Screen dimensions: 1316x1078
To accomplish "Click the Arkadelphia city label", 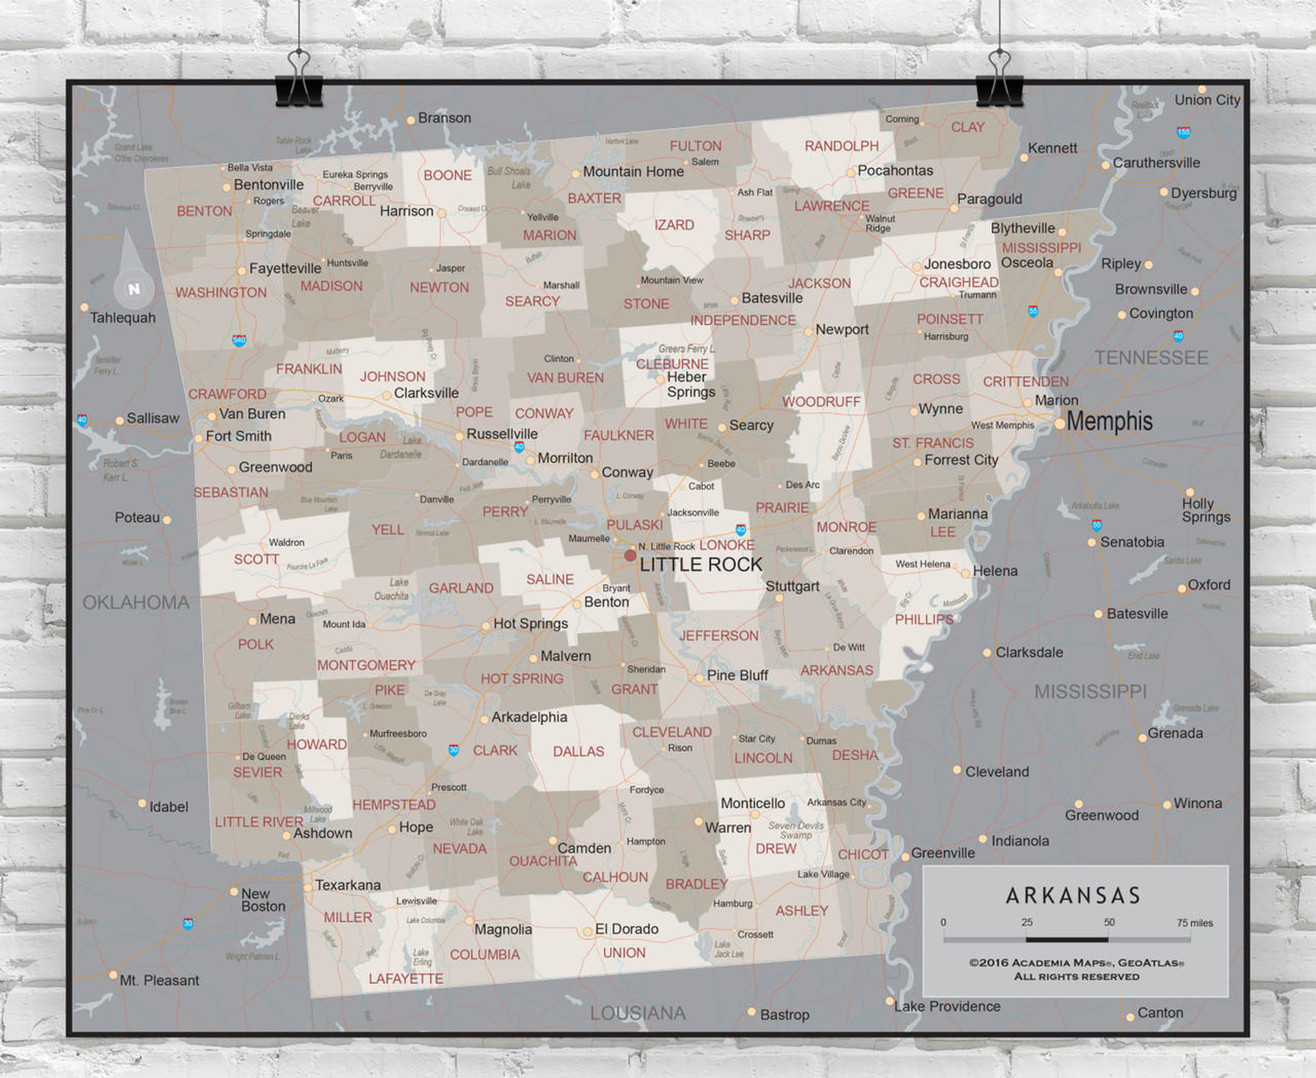I will (x=529, y=717).
